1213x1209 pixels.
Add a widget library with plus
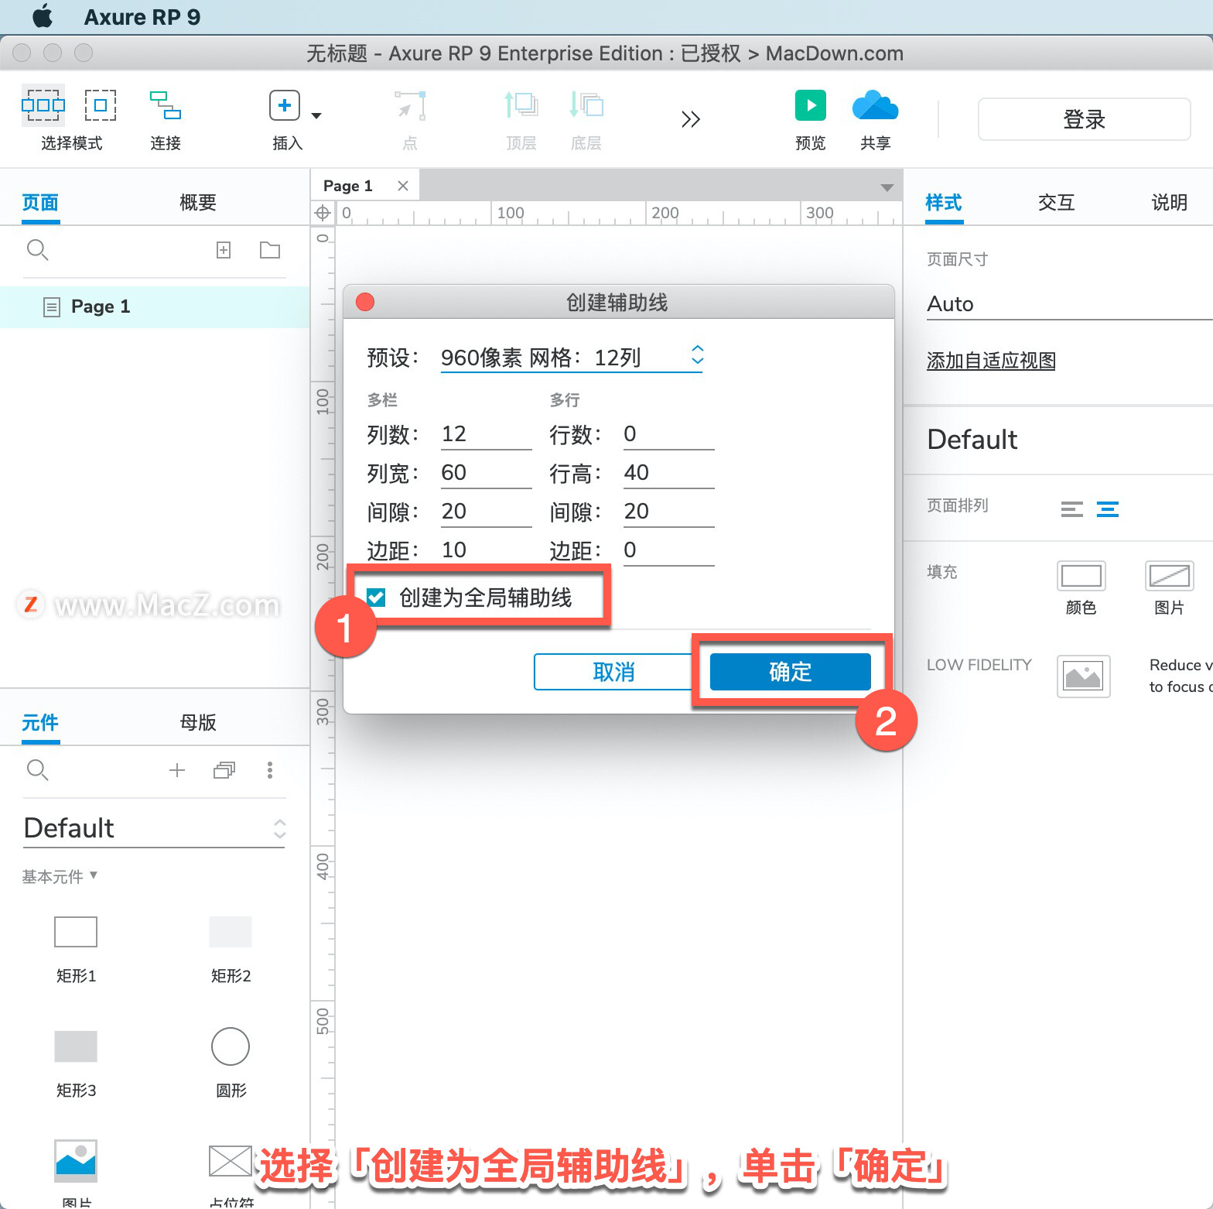(x=177, y=770)
